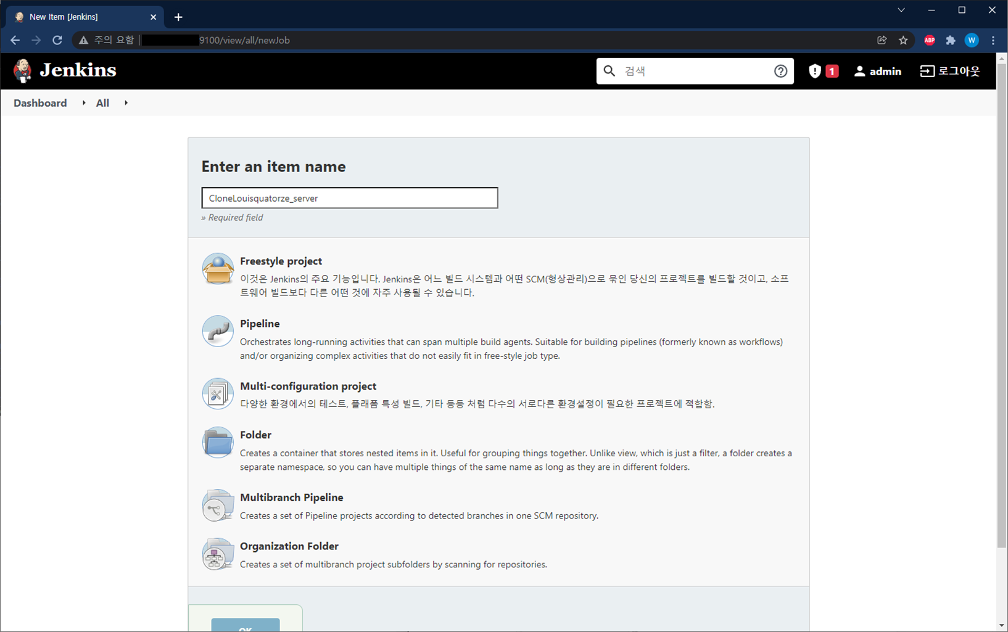Click the 주의 요함 security warning icon
This screenshot has width=1008, height=632.
[83, 40]
